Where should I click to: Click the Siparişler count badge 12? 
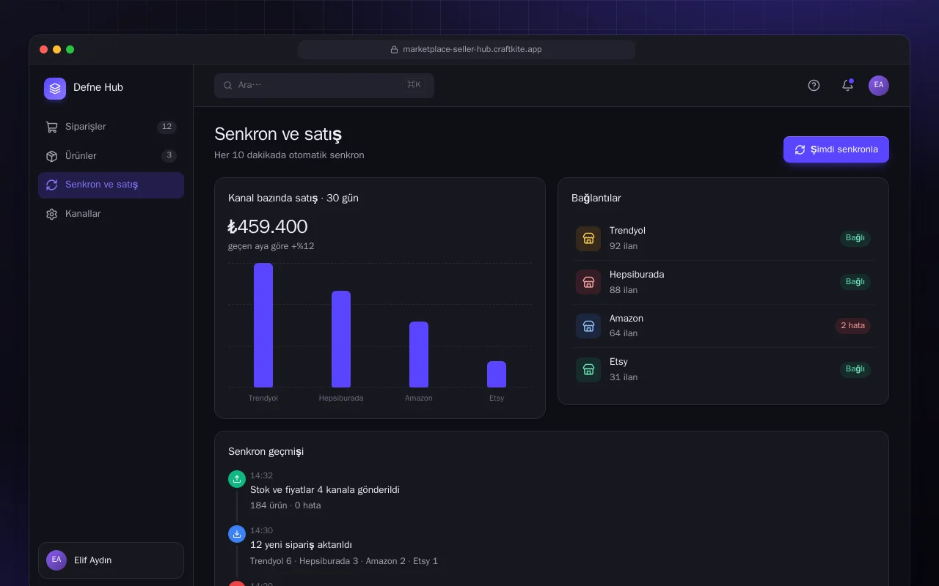tap(167, 127)
